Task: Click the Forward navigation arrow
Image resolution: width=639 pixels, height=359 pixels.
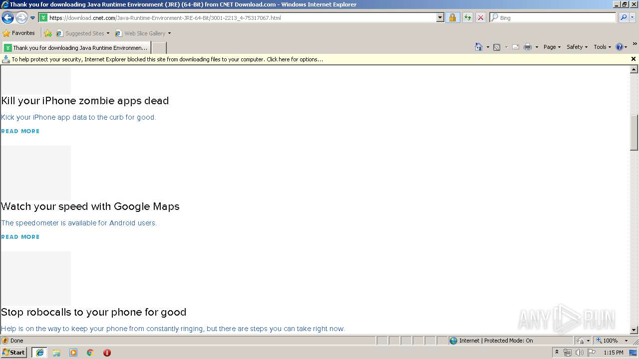Action: (x=21, y=18)
